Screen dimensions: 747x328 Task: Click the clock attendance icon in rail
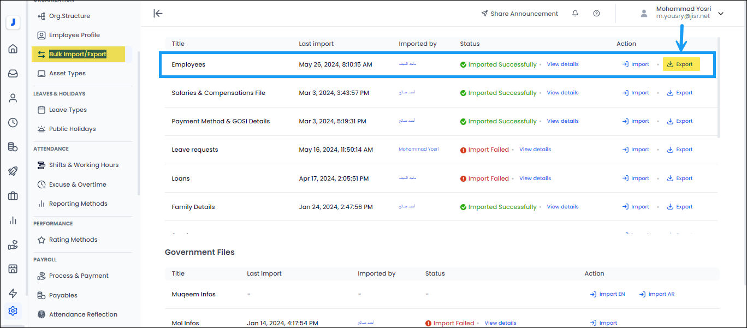pyautogui.click(x=13, y=122)
